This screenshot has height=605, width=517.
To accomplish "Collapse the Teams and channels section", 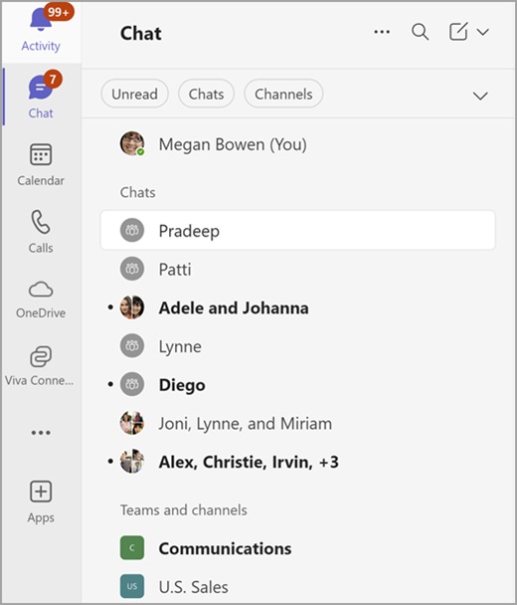I will 184,510.
